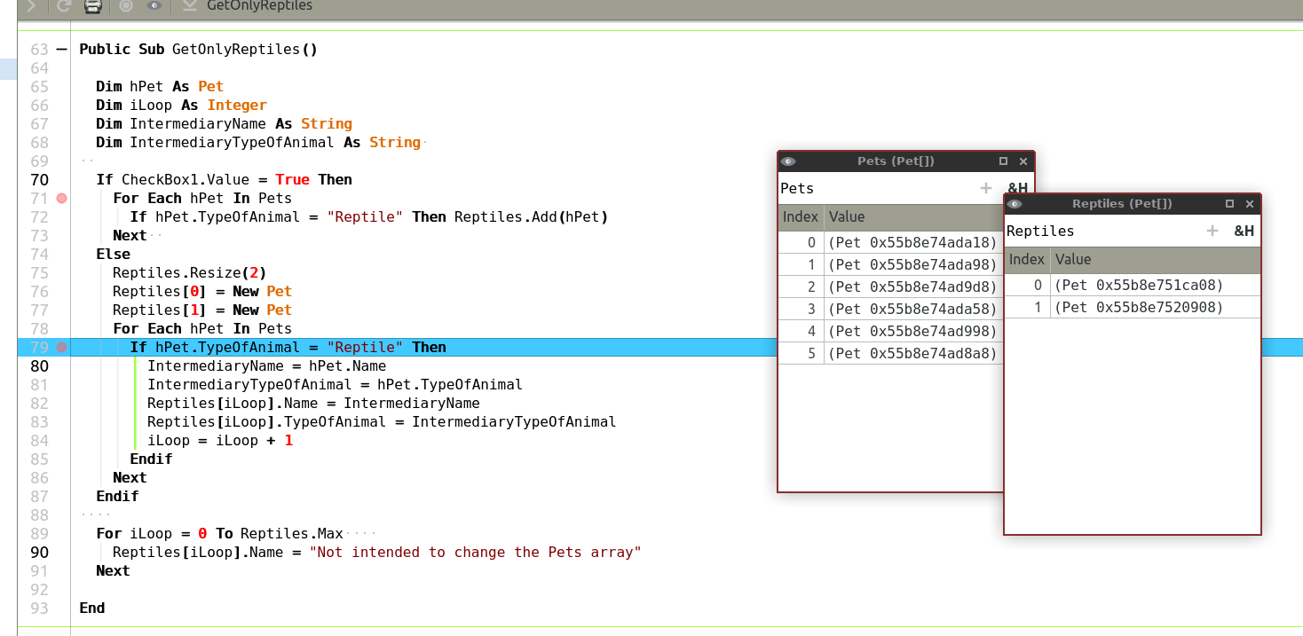Click the plus icon in Pets window
Image resolution: width=1303 pixels, height=636 pixels.
point(985,188)
